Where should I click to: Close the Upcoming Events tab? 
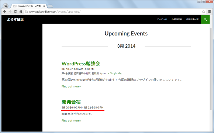click(x=44, y=6)
